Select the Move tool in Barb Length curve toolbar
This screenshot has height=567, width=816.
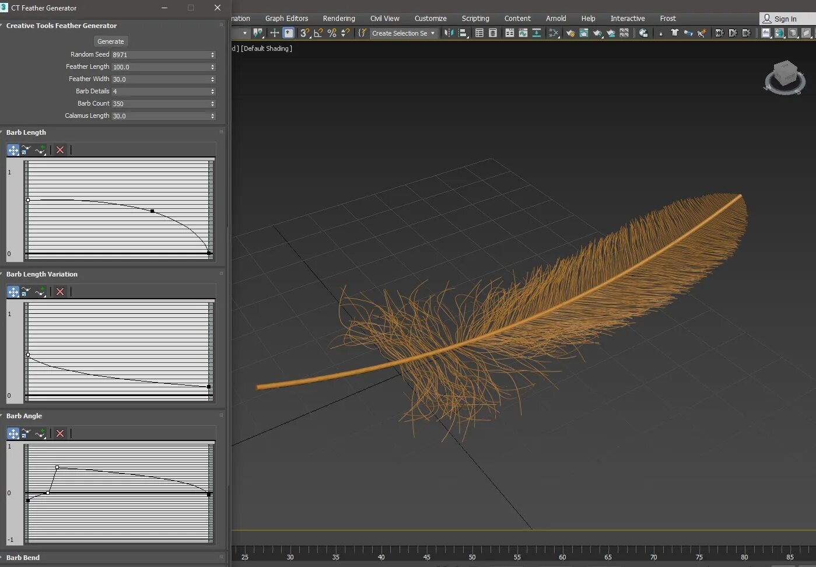point(13,150)
